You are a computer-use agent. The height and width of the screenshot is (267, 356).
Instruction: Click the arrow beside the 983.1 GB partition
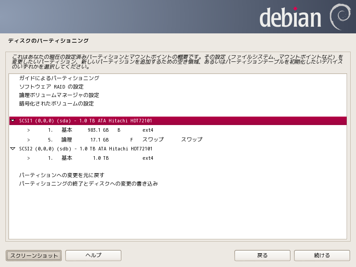pos(28,130)
